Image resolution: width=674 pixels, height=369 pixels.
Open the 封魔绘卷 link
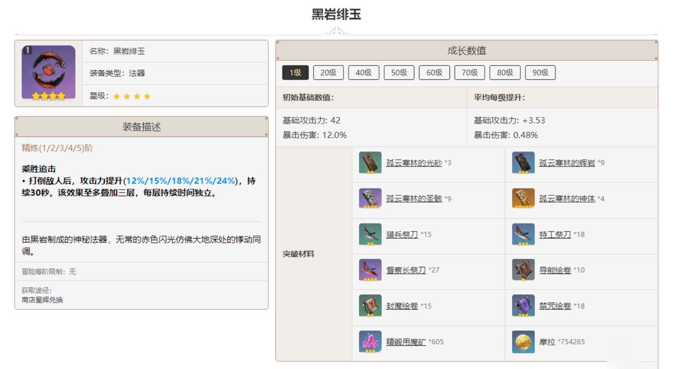[402, 306]
